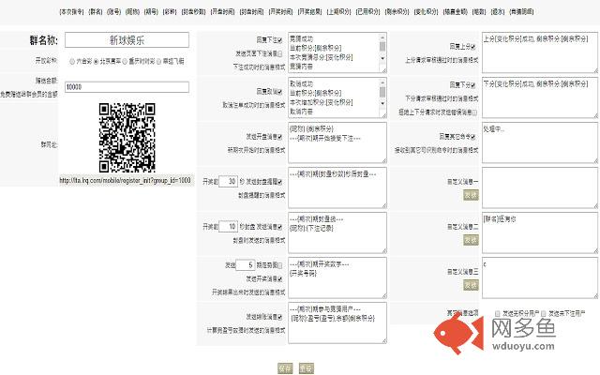The height and width of the screenshot is (375, 600).
Task: Click scroll-down arrow in bet-success message box
Action: [382, 58]
